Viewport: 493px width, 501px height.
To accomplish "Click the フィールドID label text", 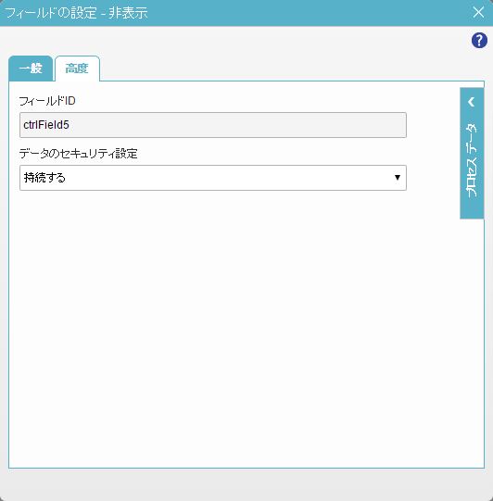I will [47, 101].
